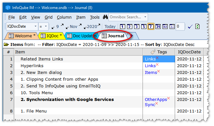Select the 3-day date range icon
The height and width of the screenshot is (126, 214).
click(137, 27)
